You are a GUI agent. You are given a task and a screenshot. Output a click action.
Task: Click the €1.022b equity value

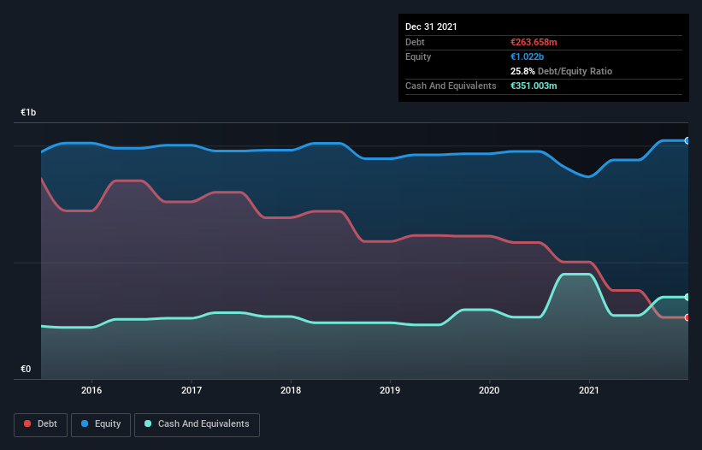tap(527, 56)
